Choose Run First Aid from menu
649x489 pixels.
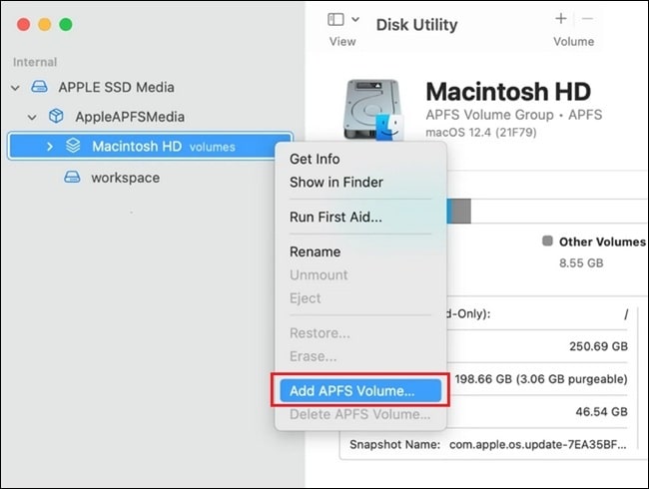(335, 217)
